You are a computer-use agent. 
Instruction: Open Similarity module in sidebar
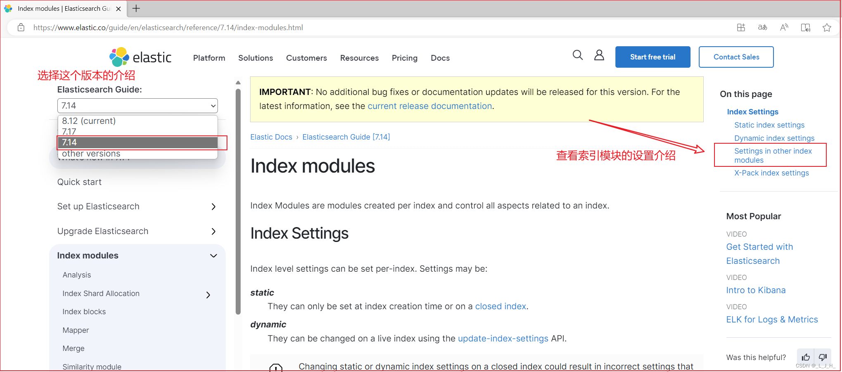click(92, 367)
